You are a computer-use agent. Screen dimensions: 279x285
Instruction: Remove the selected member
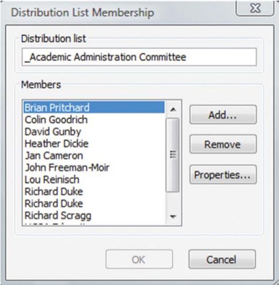coord(223,144)
